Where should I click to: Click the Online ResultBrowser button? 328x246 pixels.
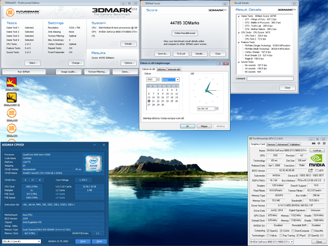pyautogui.click(x=184, y=33)
